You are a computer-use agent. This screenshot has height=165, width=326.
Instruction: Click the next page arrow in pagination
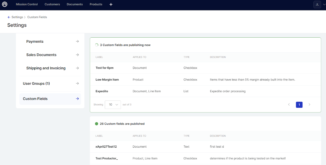(309, 105)
